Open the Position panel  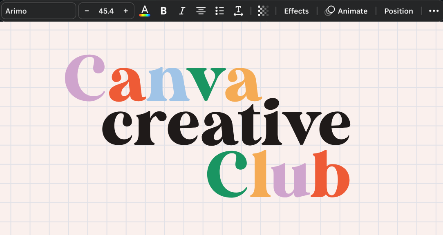click(398, 11)
